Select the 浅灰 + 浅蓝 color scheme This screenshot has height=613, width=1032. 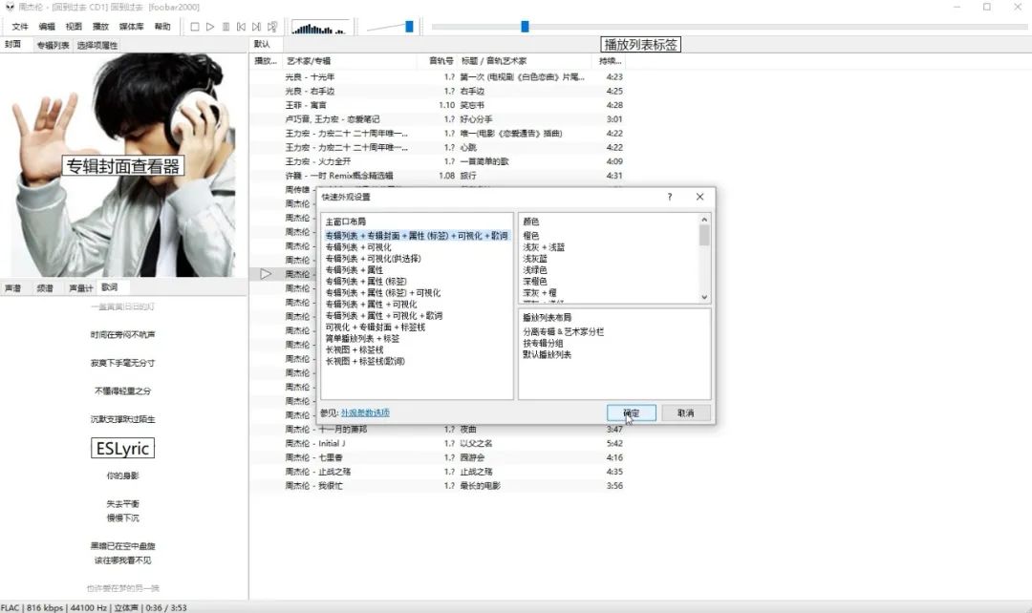click(x=544, y=247)
